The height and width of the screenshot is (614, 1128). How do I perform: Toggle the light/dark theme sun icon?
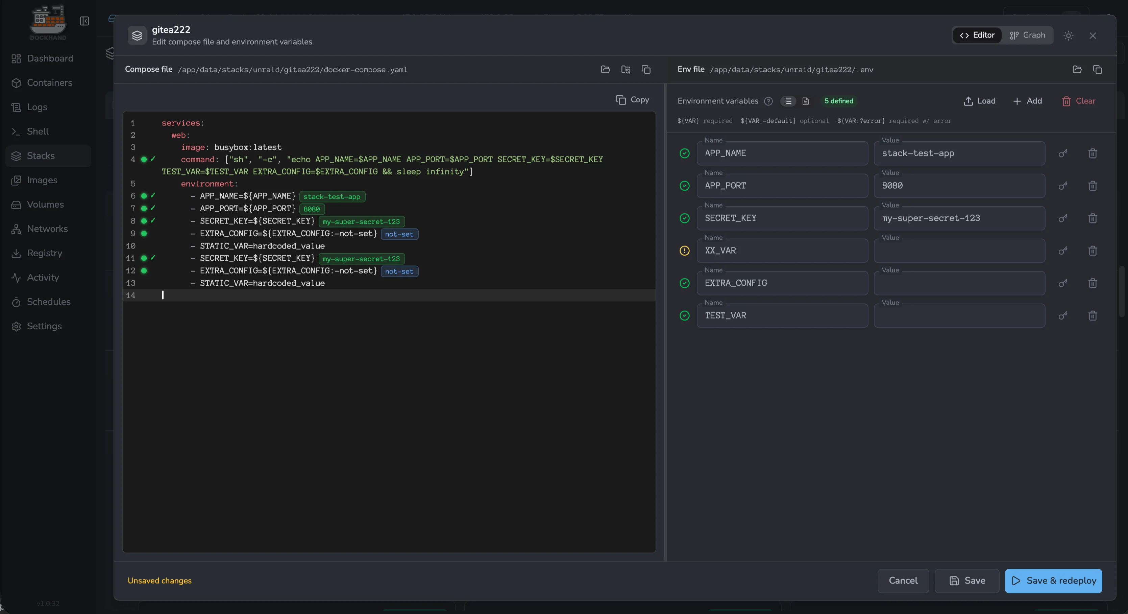pos(1068,36)
